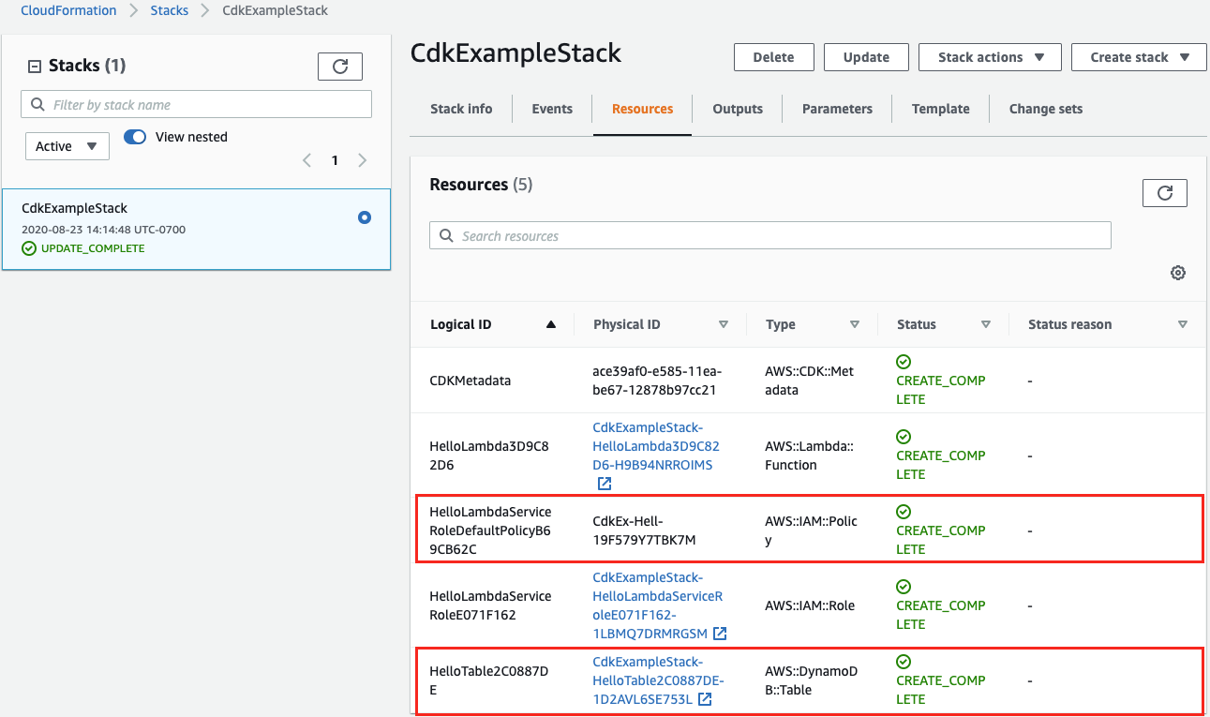1210x717 pixels.
Task: Sort by Status column arrow
Action: tap(986, 324)
